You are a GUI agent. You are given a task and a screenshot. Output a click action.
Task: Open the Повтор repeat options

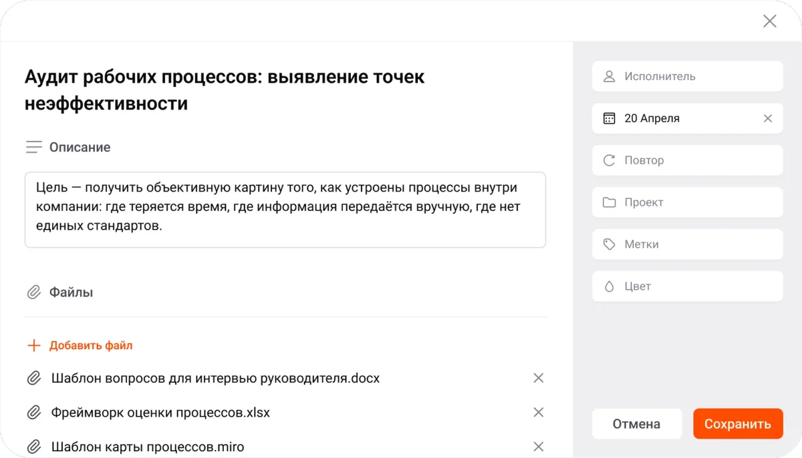[x=687, y=160]
